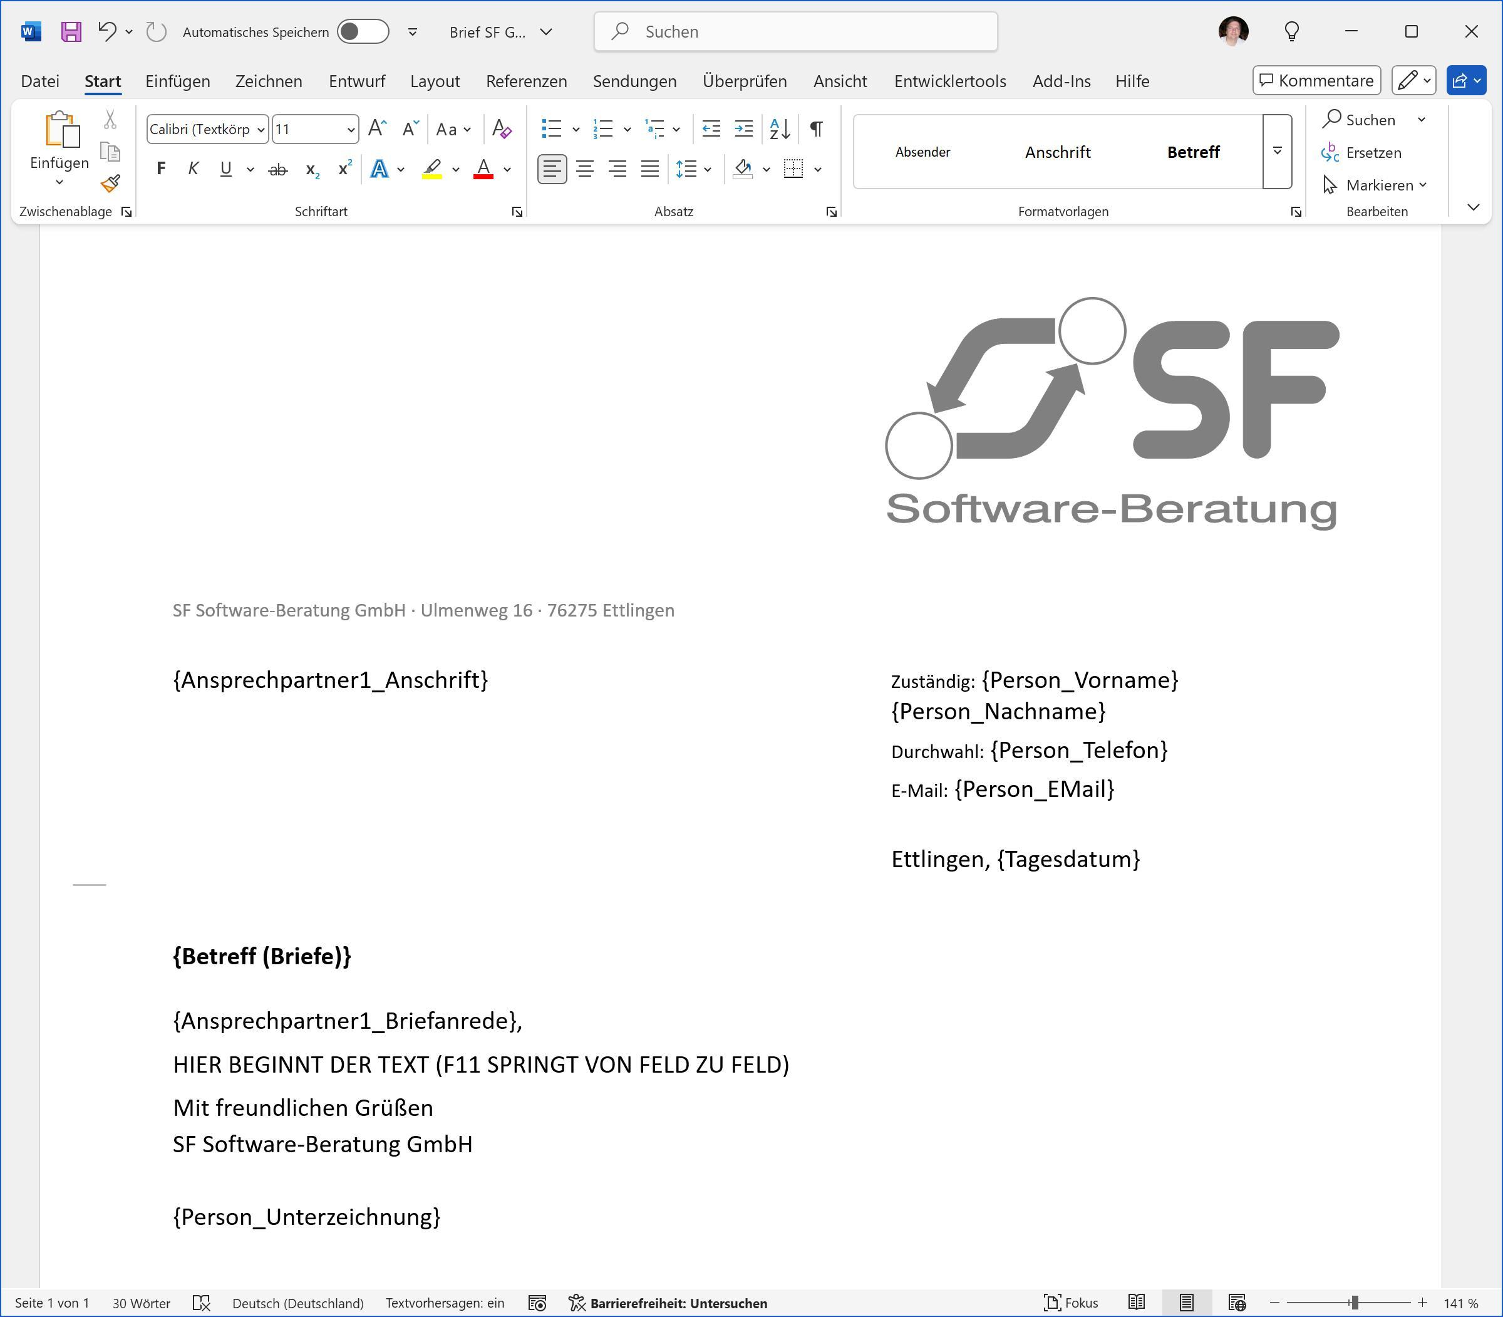This screenshot has width=1503, height=1317.
Task: Toggle bold (F) formatting
Action: pos(161,169)
